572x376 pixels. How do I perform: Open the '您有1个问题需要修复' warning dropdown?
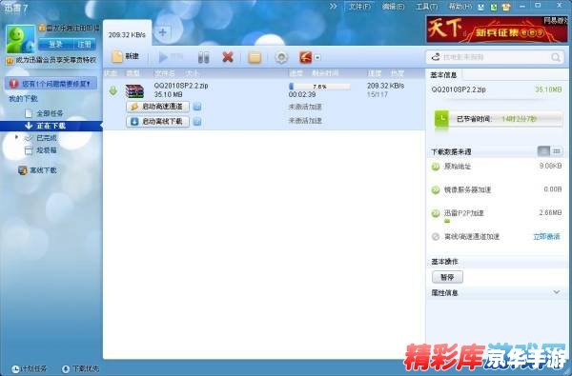point(51,84)
